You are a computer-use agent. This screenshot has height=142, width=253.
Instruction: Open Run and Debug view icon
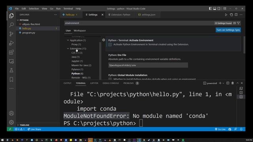pos(11,43)
